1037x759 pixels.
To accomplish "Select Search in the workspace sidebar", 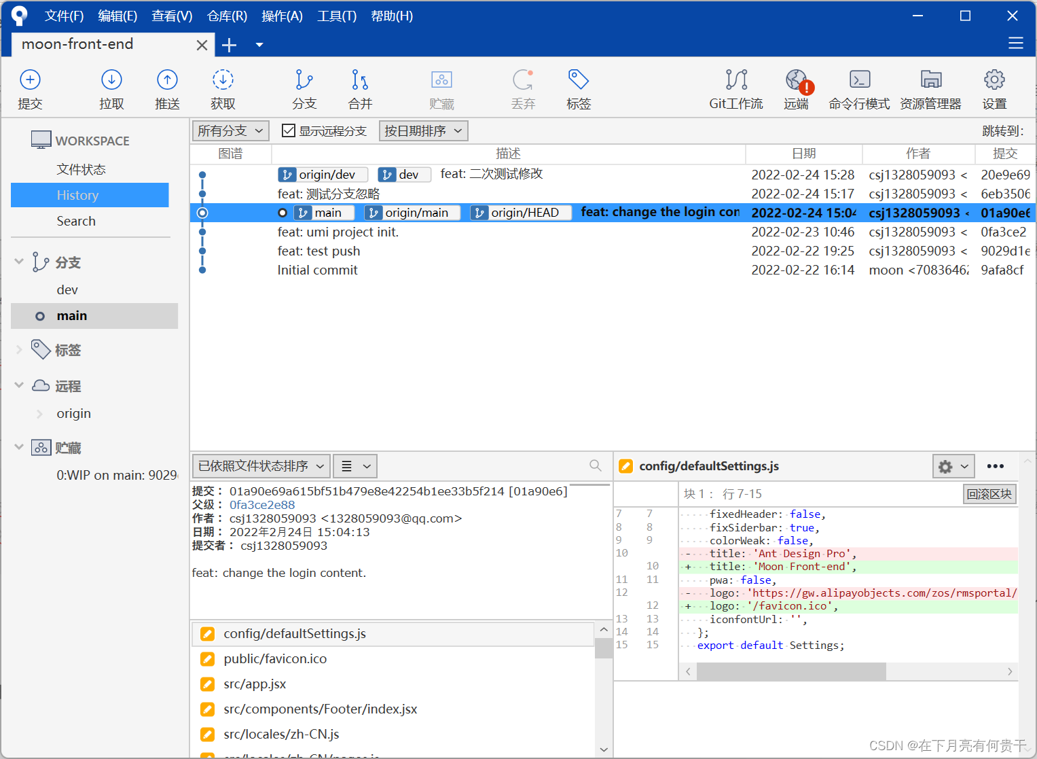I will pyautogui.click(x=76, y=221).
